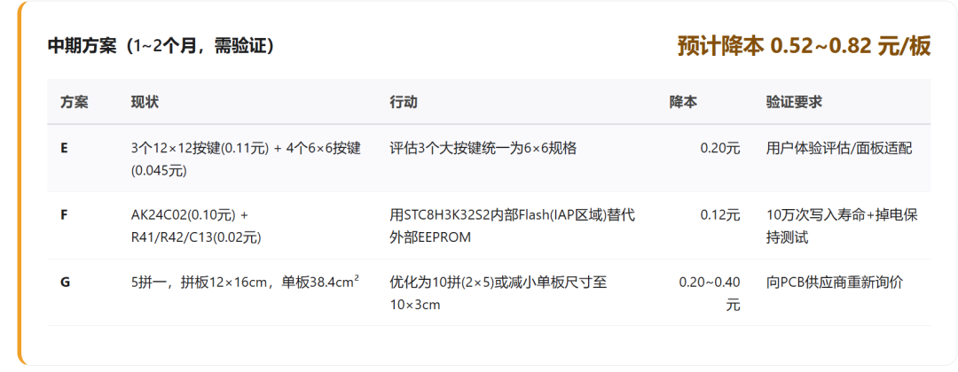Click the 中期方案 section heading
The height and width of the screenshot is (372, 958).
(x=161, y=46)
